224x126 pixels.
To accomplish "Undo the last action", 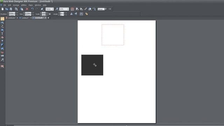I will (x=33, y=9).
